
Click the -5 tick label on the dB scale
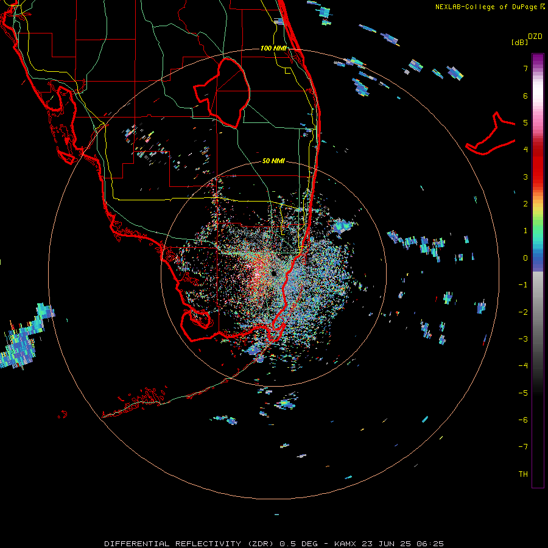tap(523, 393)
